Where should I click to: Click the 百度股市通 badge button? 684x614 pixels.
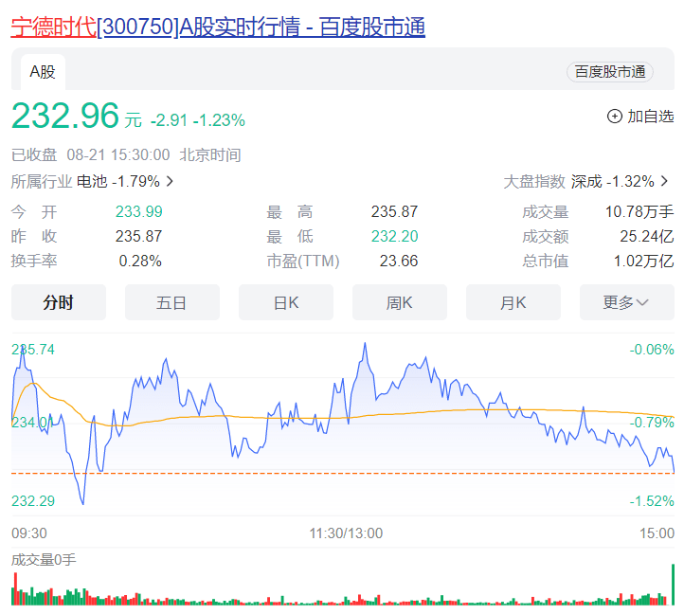[610, 71]
